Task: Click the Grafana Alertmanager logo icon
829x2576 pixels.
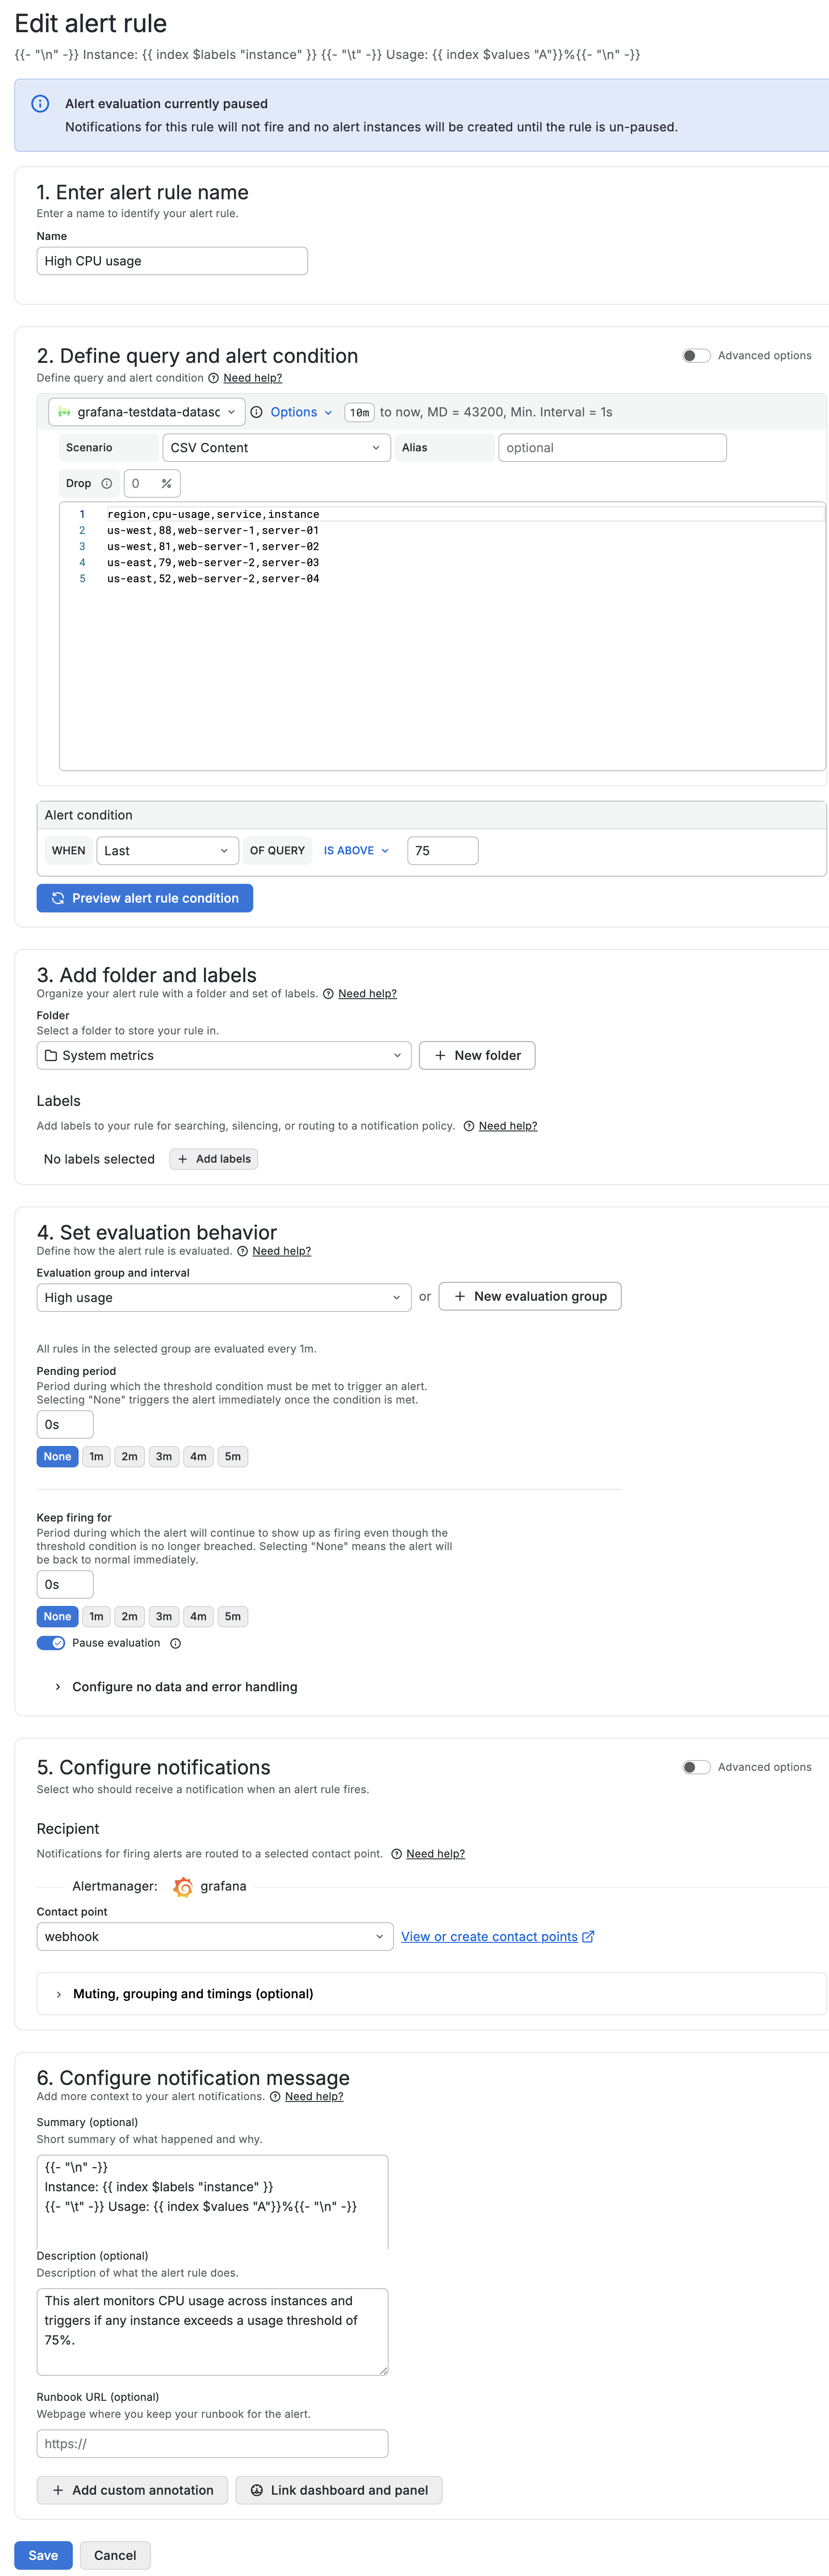Action: (x=183, y=1886)
